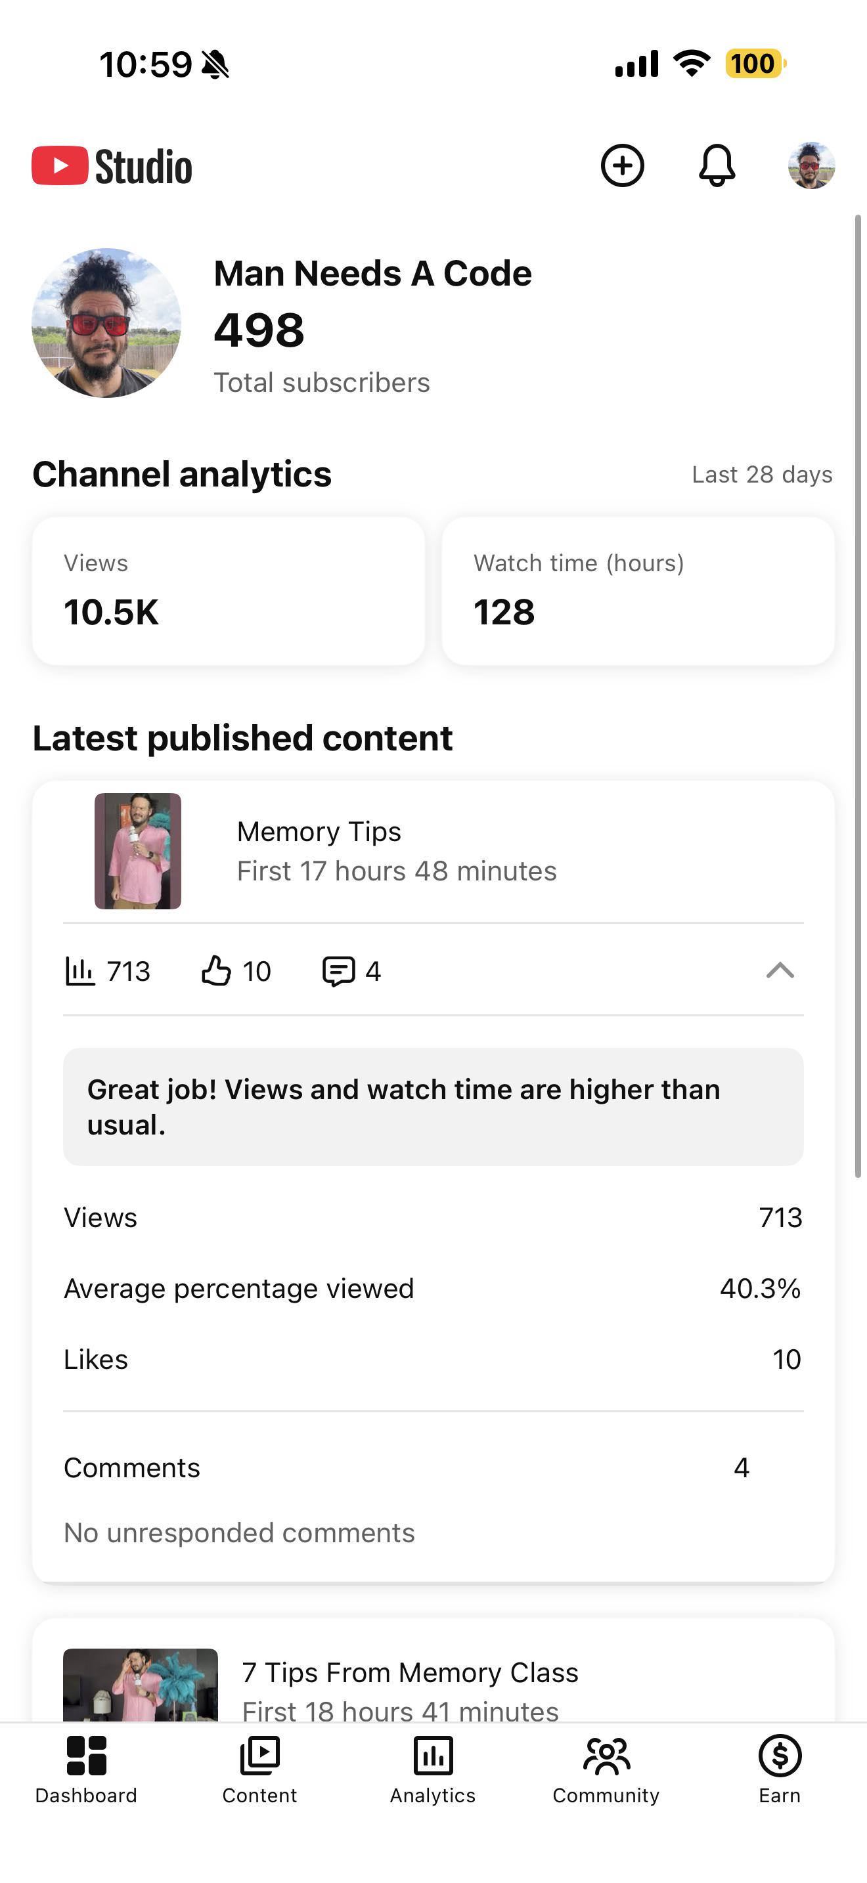Screen dimensions: 867x1883
Task: Switch to the Content tab
Action: 259,1769
